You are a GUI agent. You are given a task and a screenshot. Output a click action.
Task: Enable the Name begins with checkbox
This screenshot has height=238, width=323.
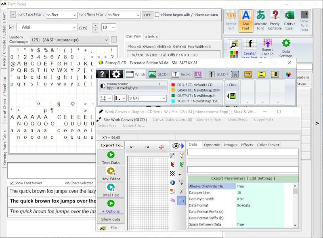157,15
